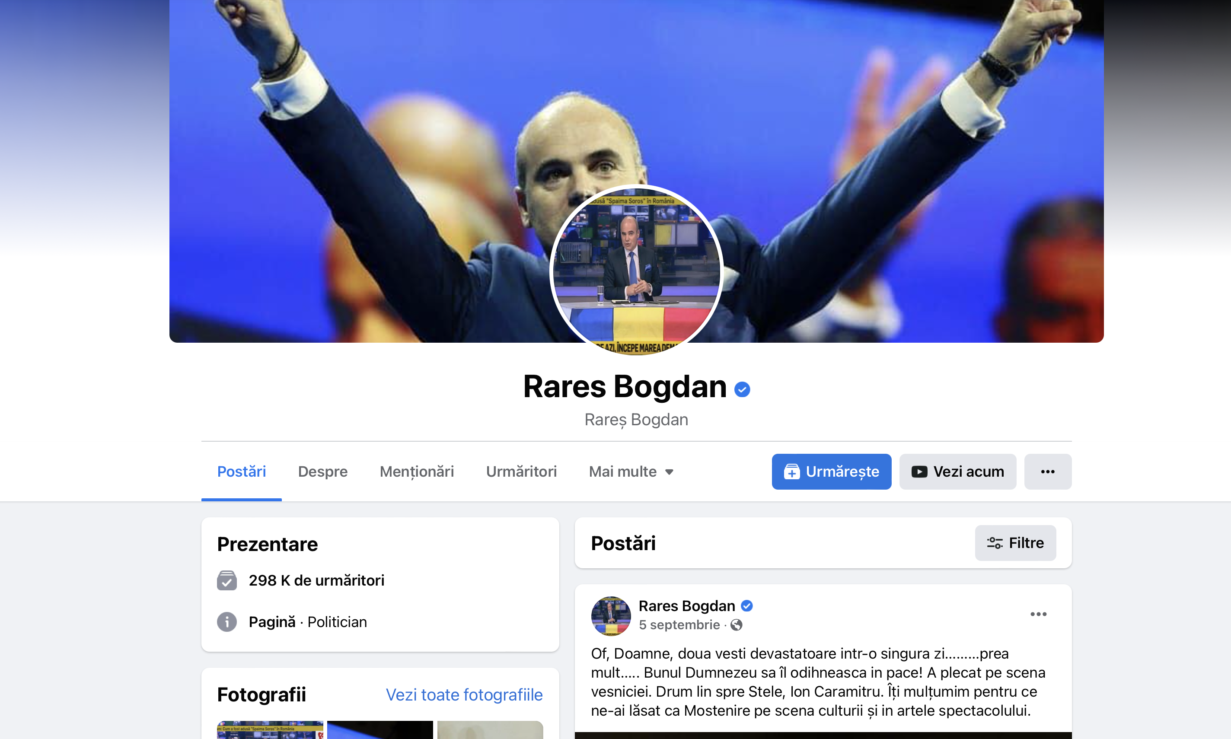The image size is (1231, 739).
Task: Open the Filtre options for posts
Action: pyautogui.click(x=1015, y=543)
